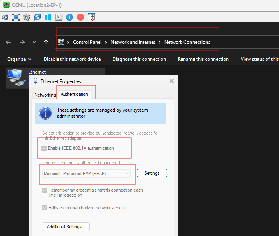Click the QEMU eye application icon
Viewport: 279px width, 236px height.
tap(6, 5)
